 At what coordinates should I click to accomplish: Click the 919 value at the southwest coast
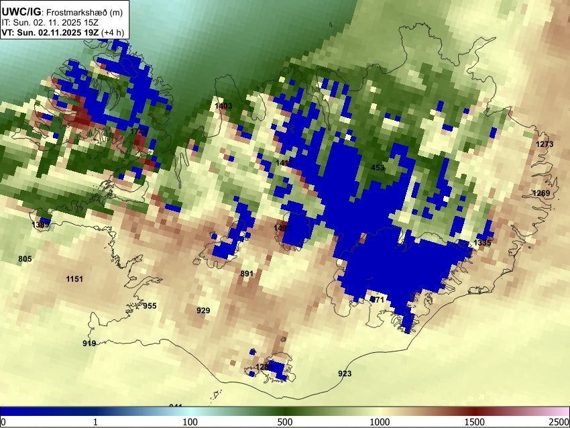[89, 343]
